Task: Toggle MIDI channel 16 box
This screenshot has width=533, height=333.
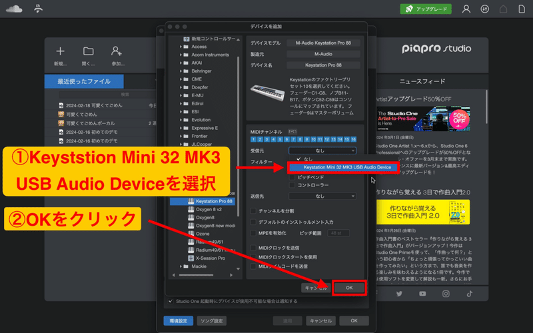Action: click(354, 139)
